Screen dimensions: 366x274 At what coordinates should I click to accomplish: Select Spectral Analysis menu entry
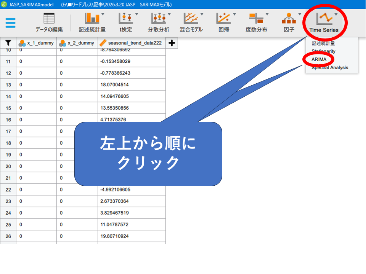tap(329, 68)
